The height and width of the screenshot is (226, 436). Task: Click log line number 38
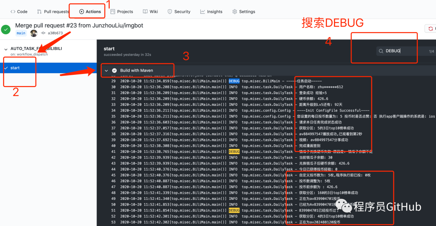click(x=113, y=134)
